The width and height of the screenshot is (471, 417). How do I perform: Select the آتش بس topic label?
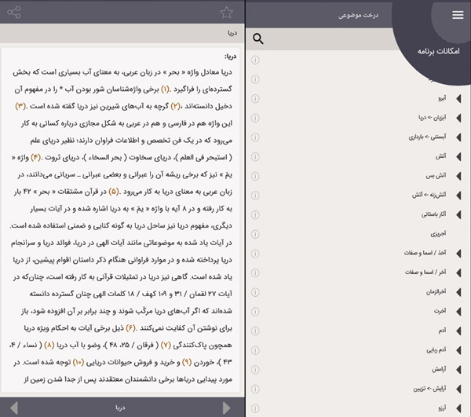(436, 176)
